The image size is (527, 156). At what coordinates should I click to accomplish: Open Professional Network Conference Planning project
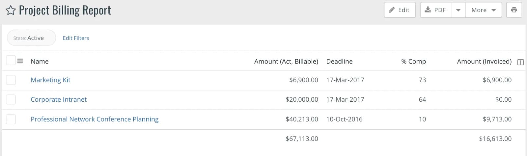pos(95,119)
